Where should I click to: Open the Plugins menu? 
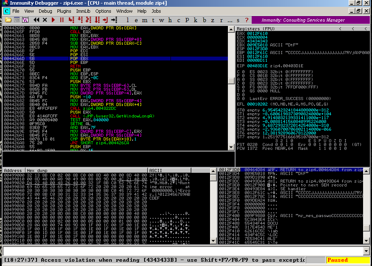(64, 11)
